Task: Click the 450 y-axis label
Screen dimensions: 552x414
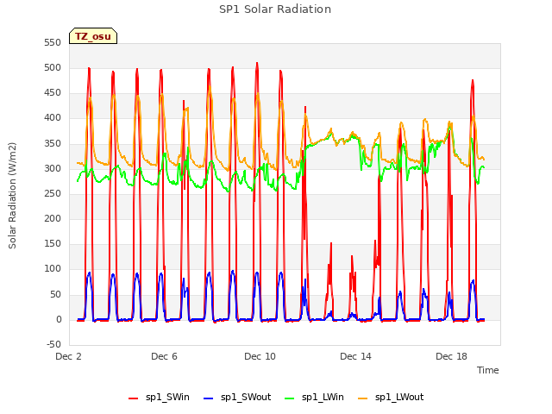Action: tap(53, 93)
